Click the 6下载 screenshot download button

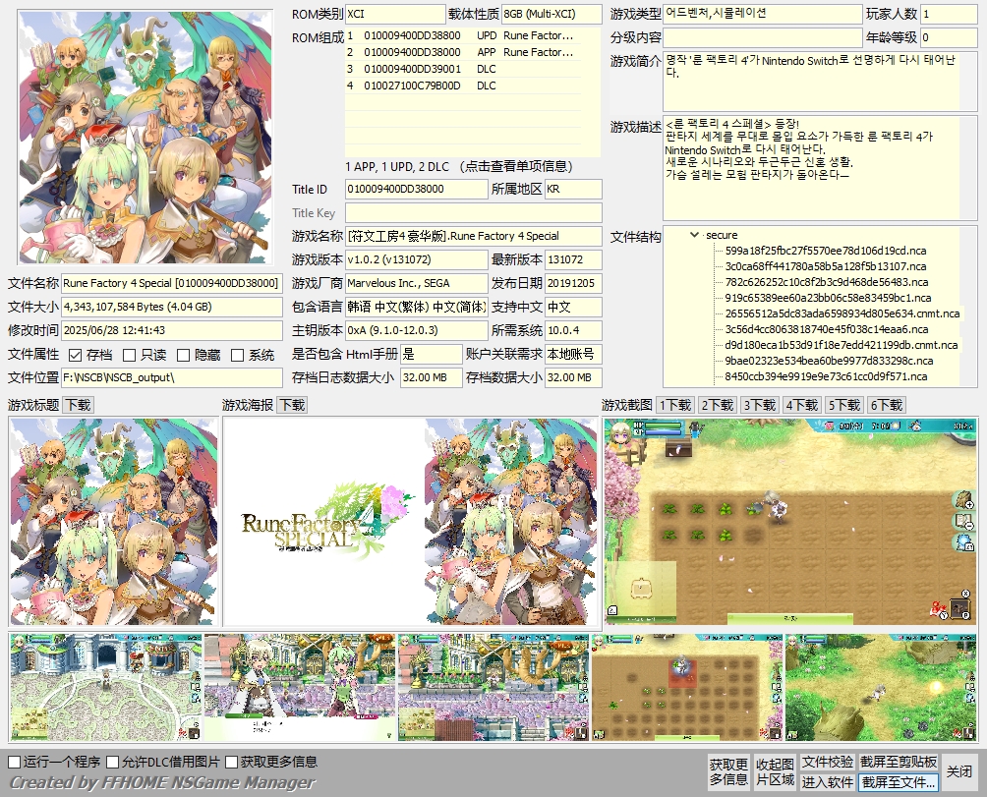click(x=887, y=405)
